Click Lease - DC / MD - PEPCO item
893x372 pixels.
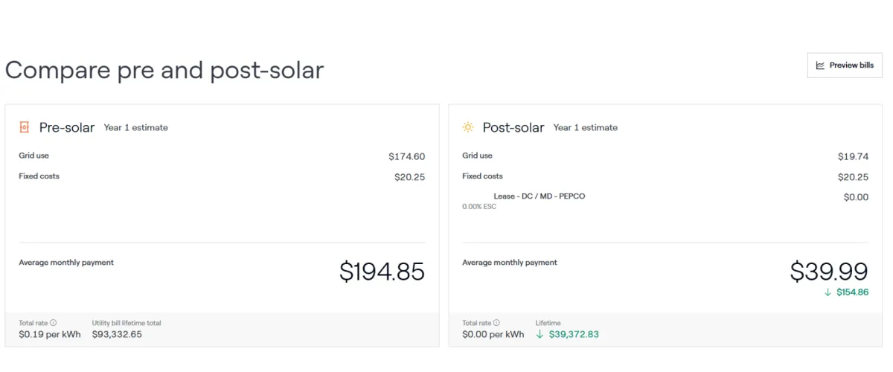point(540,196)
